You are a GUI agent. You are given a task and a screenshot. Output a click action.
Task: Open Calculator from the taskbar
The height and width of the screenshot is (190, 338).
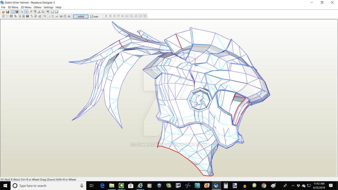pos(226,185)
